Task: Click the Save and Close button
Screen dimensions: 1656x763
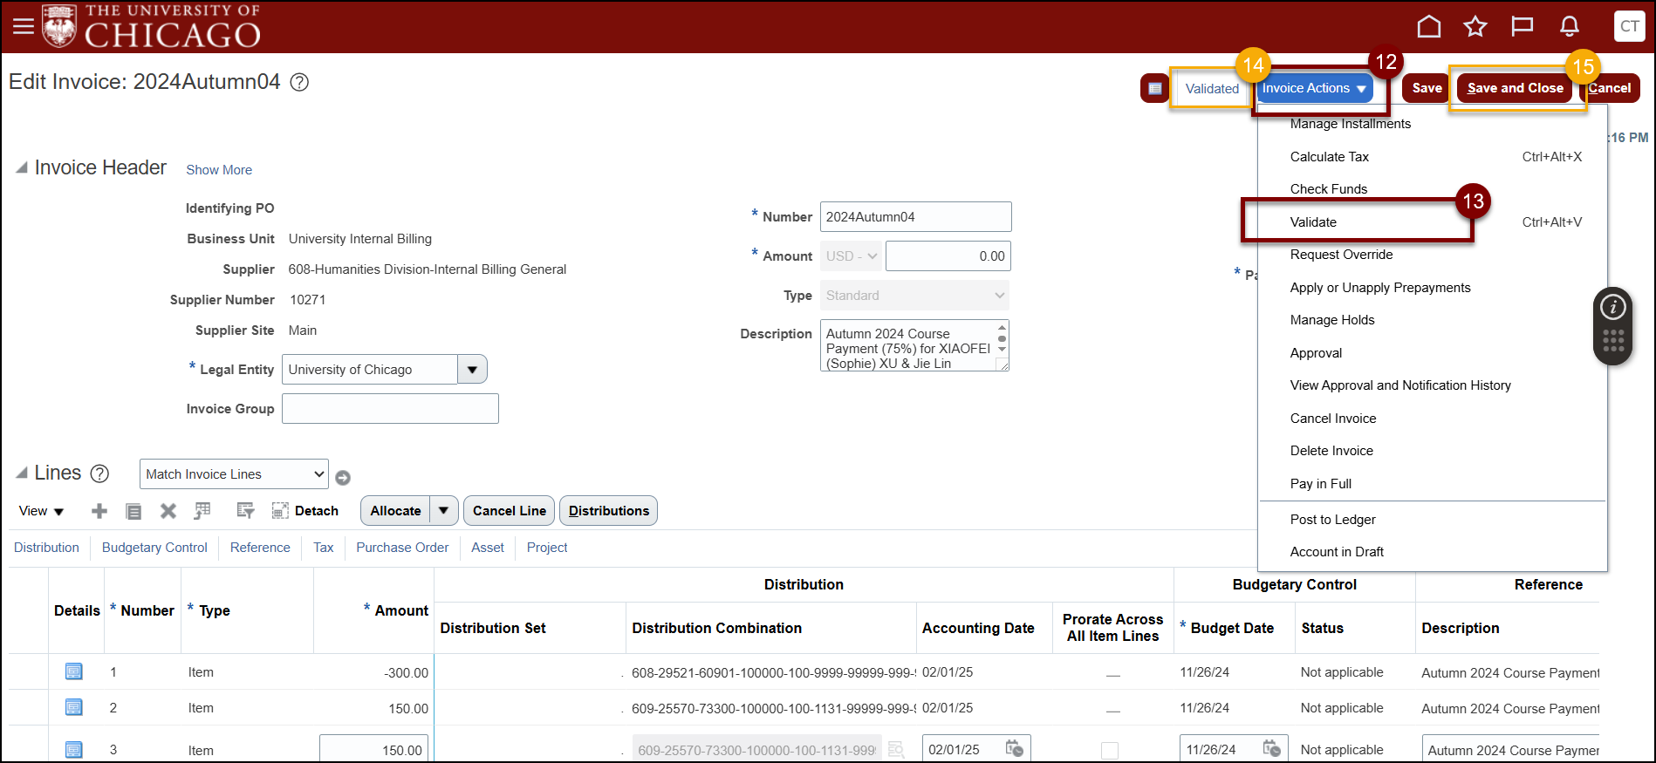Action: pyautogui.click(x=1515, y=88)
